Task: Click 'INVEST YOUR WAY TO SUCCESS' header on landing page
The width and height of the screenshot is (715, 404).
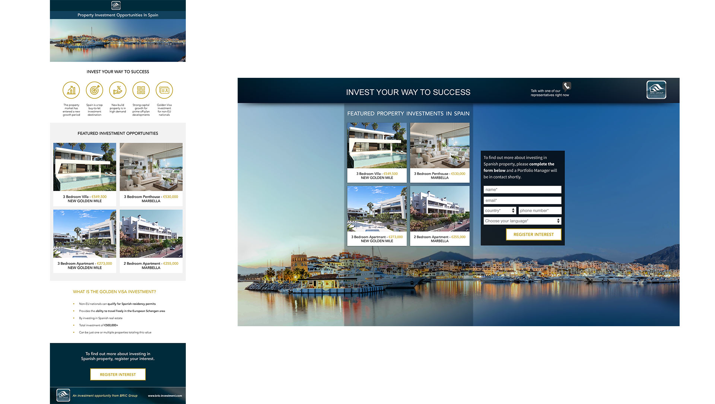Action: coord(408,92)
